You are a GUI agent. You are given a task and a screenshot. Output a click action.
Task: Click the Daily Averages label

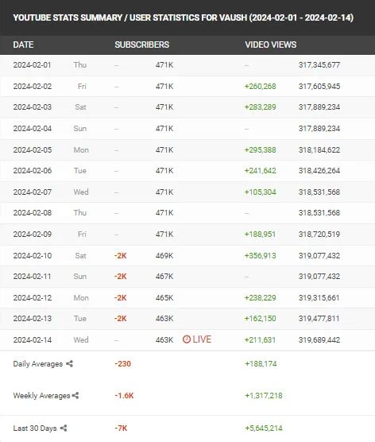coord(38,364)
